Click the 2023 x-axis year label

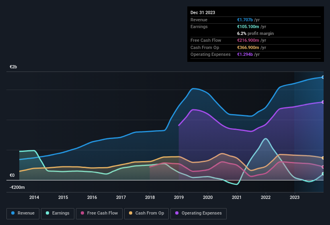[295, 197]
